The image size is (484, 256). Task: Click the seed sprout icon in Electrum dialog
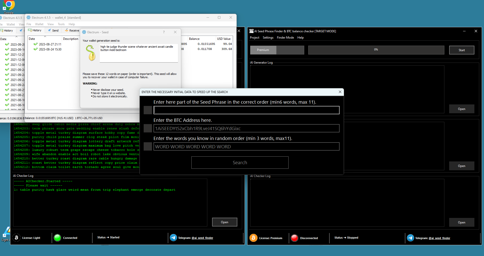point(91,53)
